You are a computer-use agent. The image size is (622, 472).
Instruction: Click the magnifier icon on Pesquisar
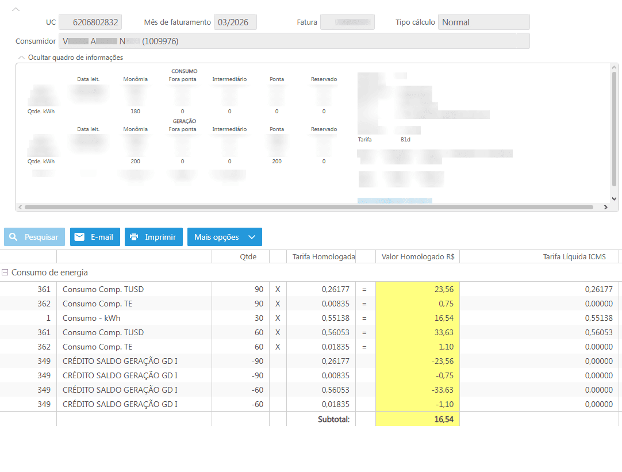click(x=14, y=237)
